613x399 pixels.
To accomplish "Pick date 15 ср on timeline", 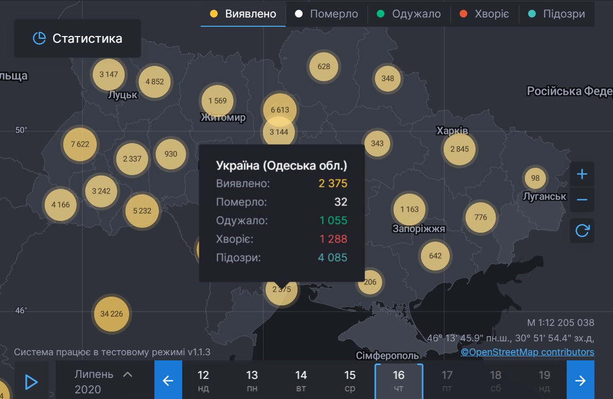I will (350, 381).
